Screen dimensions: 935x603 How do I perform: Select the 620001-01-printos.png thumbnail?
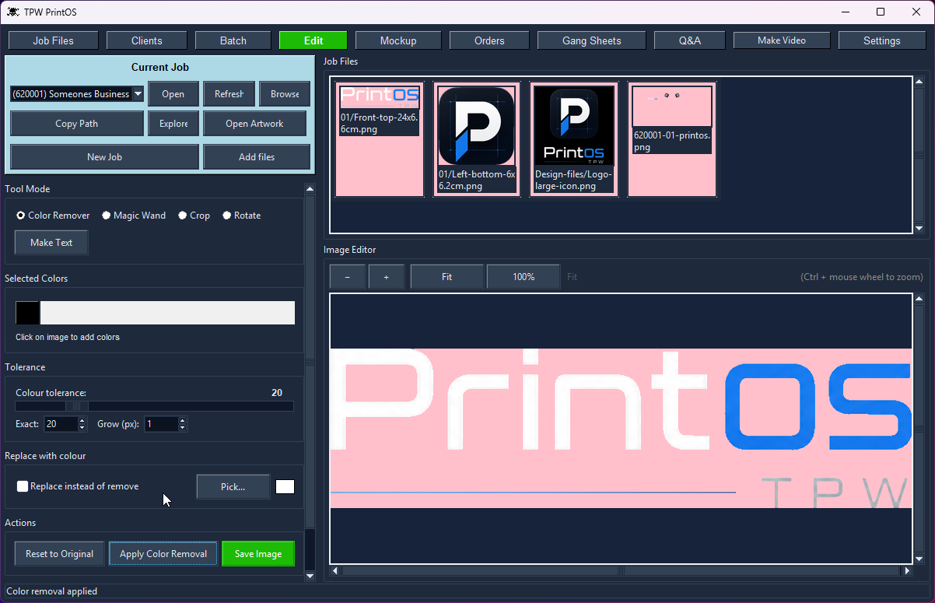(x=672, y=139)
